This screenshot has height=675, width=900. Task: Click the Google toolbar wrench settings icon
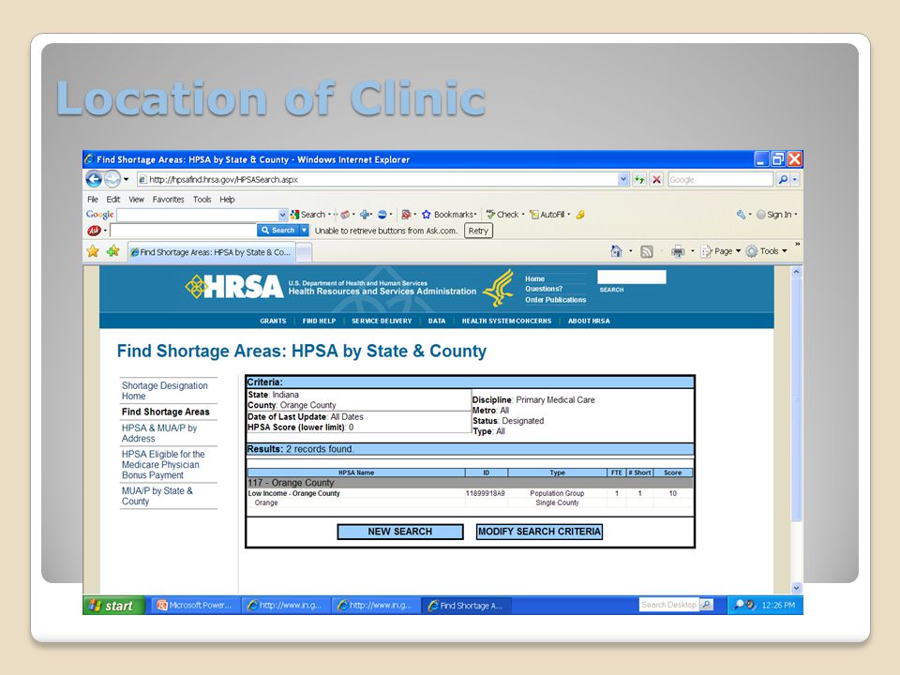point(741,215)
